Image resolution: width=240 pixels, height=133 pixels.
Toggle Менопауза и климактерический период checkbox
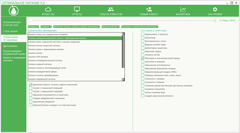(142, 58)
